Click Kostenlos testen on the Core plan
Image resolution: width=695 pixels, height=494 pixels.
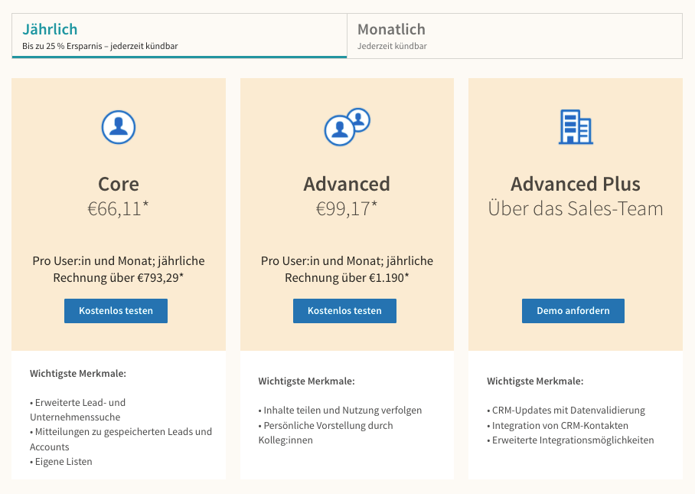116,311
